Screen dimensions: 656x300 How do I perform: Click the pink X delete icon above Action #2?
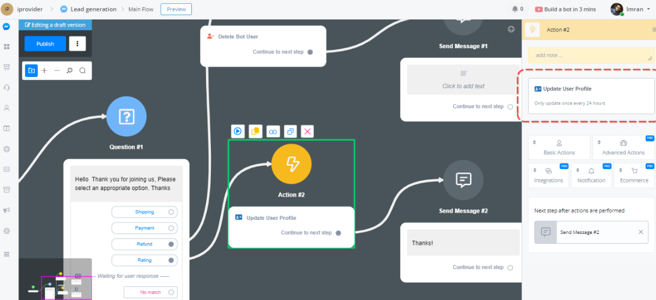[x=307, y=131]
